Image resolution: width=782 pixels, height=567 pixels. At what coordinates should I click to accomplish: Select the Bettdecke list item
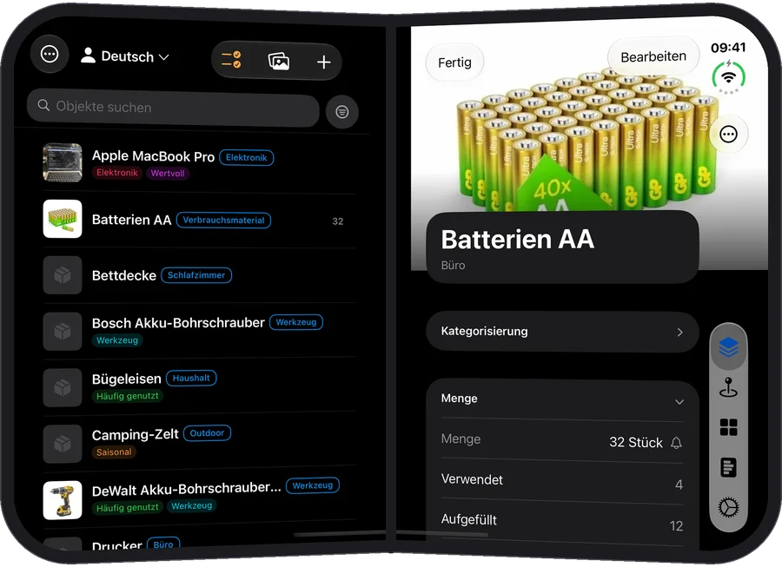pyautogui.click(x=200, y=275)
